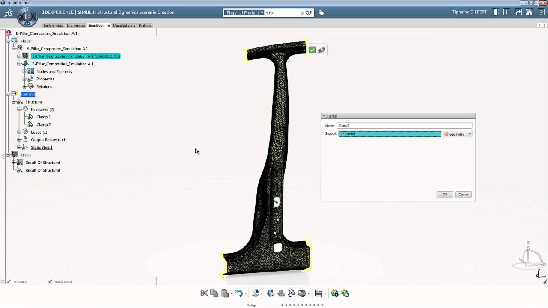Click the green gear icon with small gear
This screenshot has width=548, height=308.
pos(335,293)
